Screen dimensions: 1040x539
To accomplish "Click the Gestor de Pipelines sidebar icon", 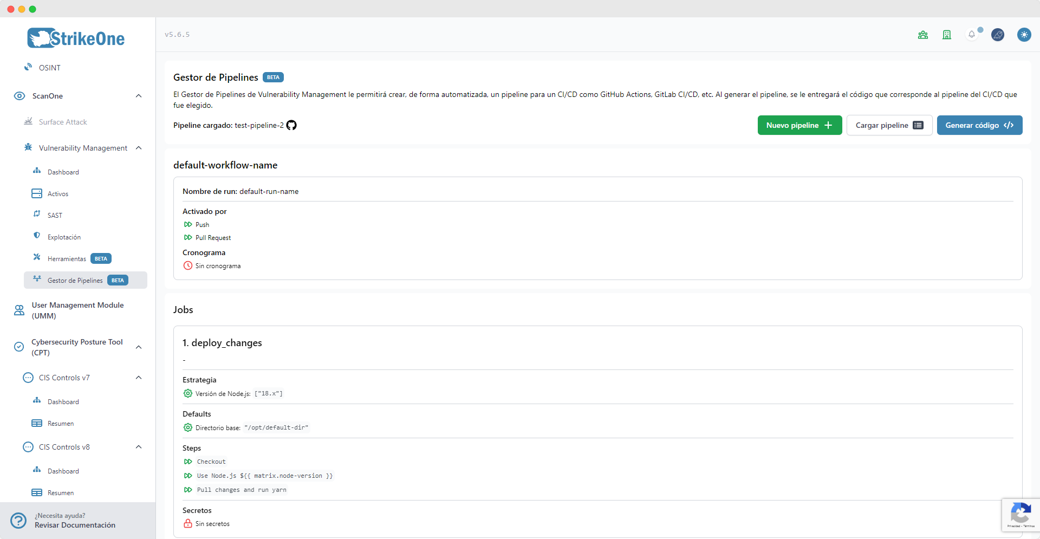I will 37,279.
